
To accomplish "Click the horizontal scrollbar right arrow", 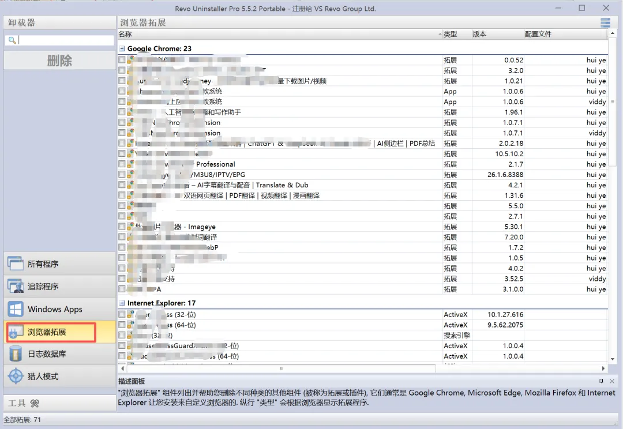I will (603, 368).
